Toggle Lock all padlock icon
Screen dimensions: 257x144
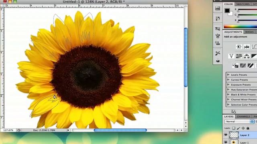(x=248, y=128)
